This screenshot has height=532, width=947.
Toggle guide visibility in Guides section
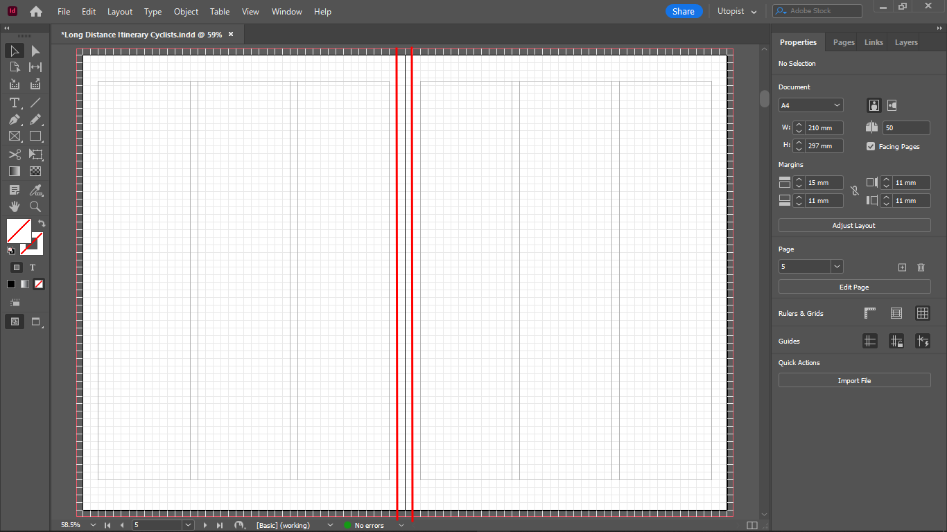point(870,341)
